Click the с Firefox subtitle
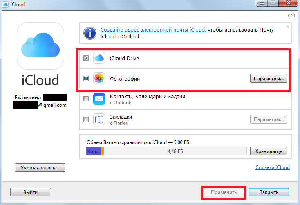The height and width of the screenshot is (205, 300). pos(119,123)
